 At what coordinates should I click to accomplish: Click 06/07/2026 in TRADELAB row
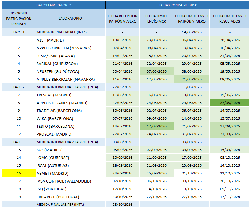[192, 111]
